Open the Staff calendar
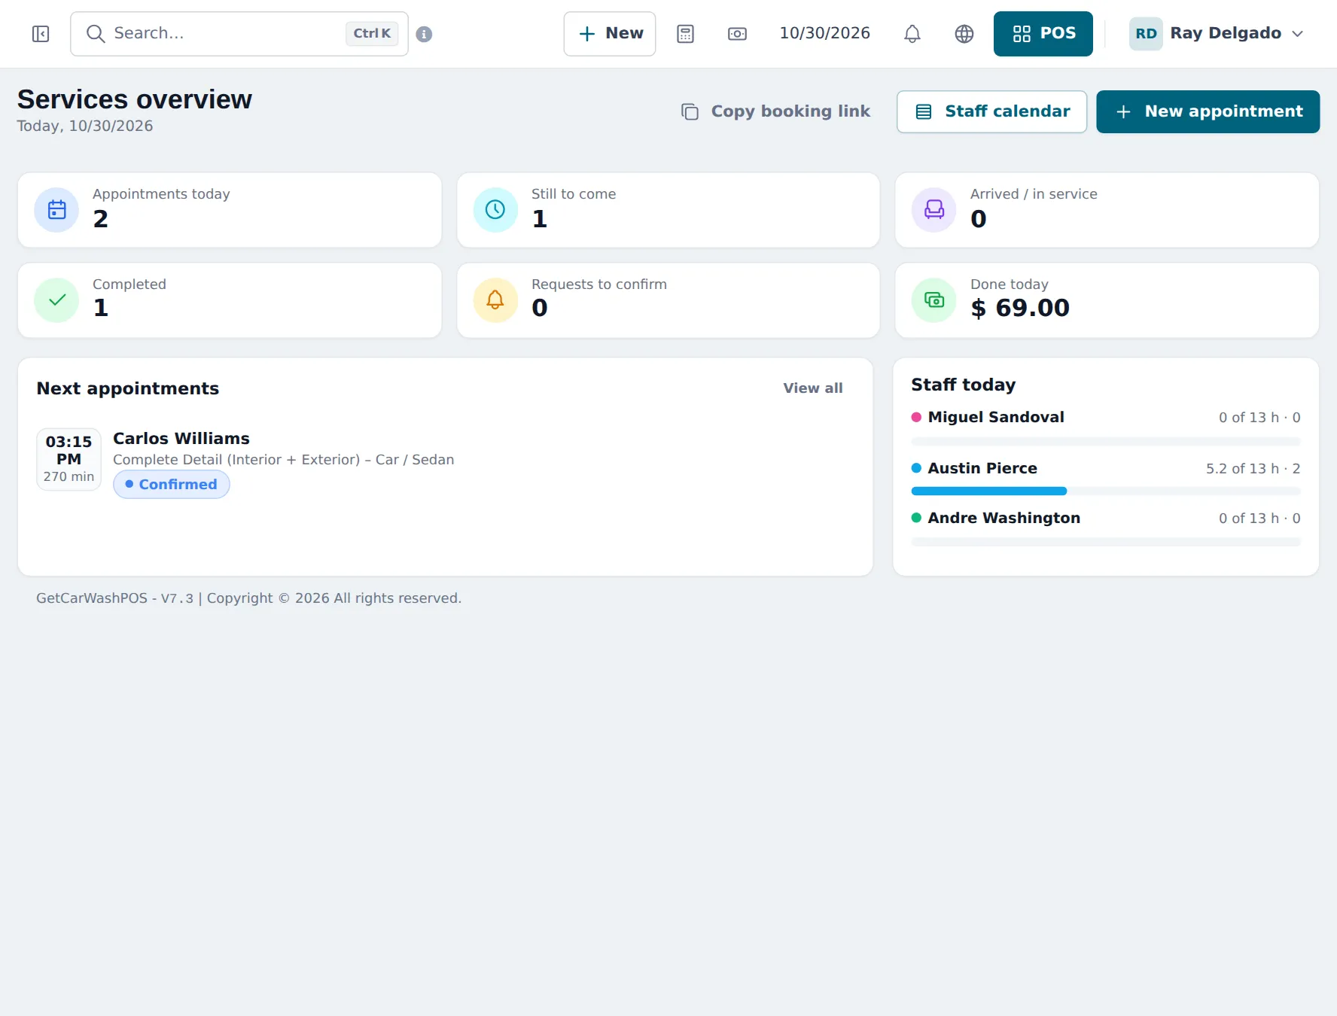The height and width of the screenshot is (1016, 1337). click(x=991, y=111)
